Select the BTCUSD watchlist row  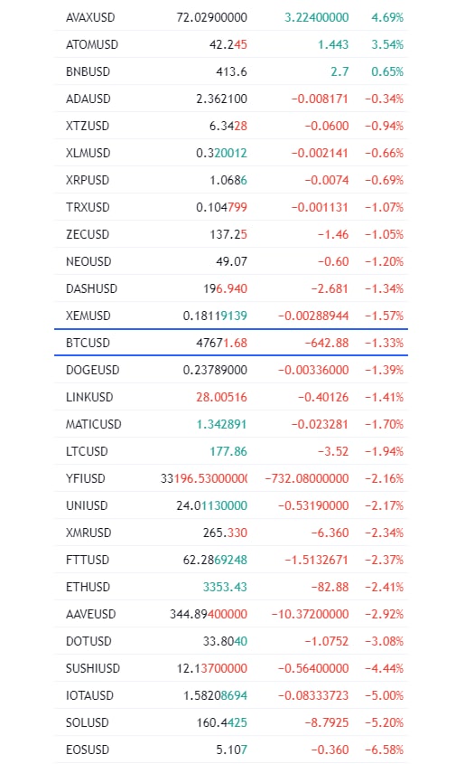coord(231,343)
